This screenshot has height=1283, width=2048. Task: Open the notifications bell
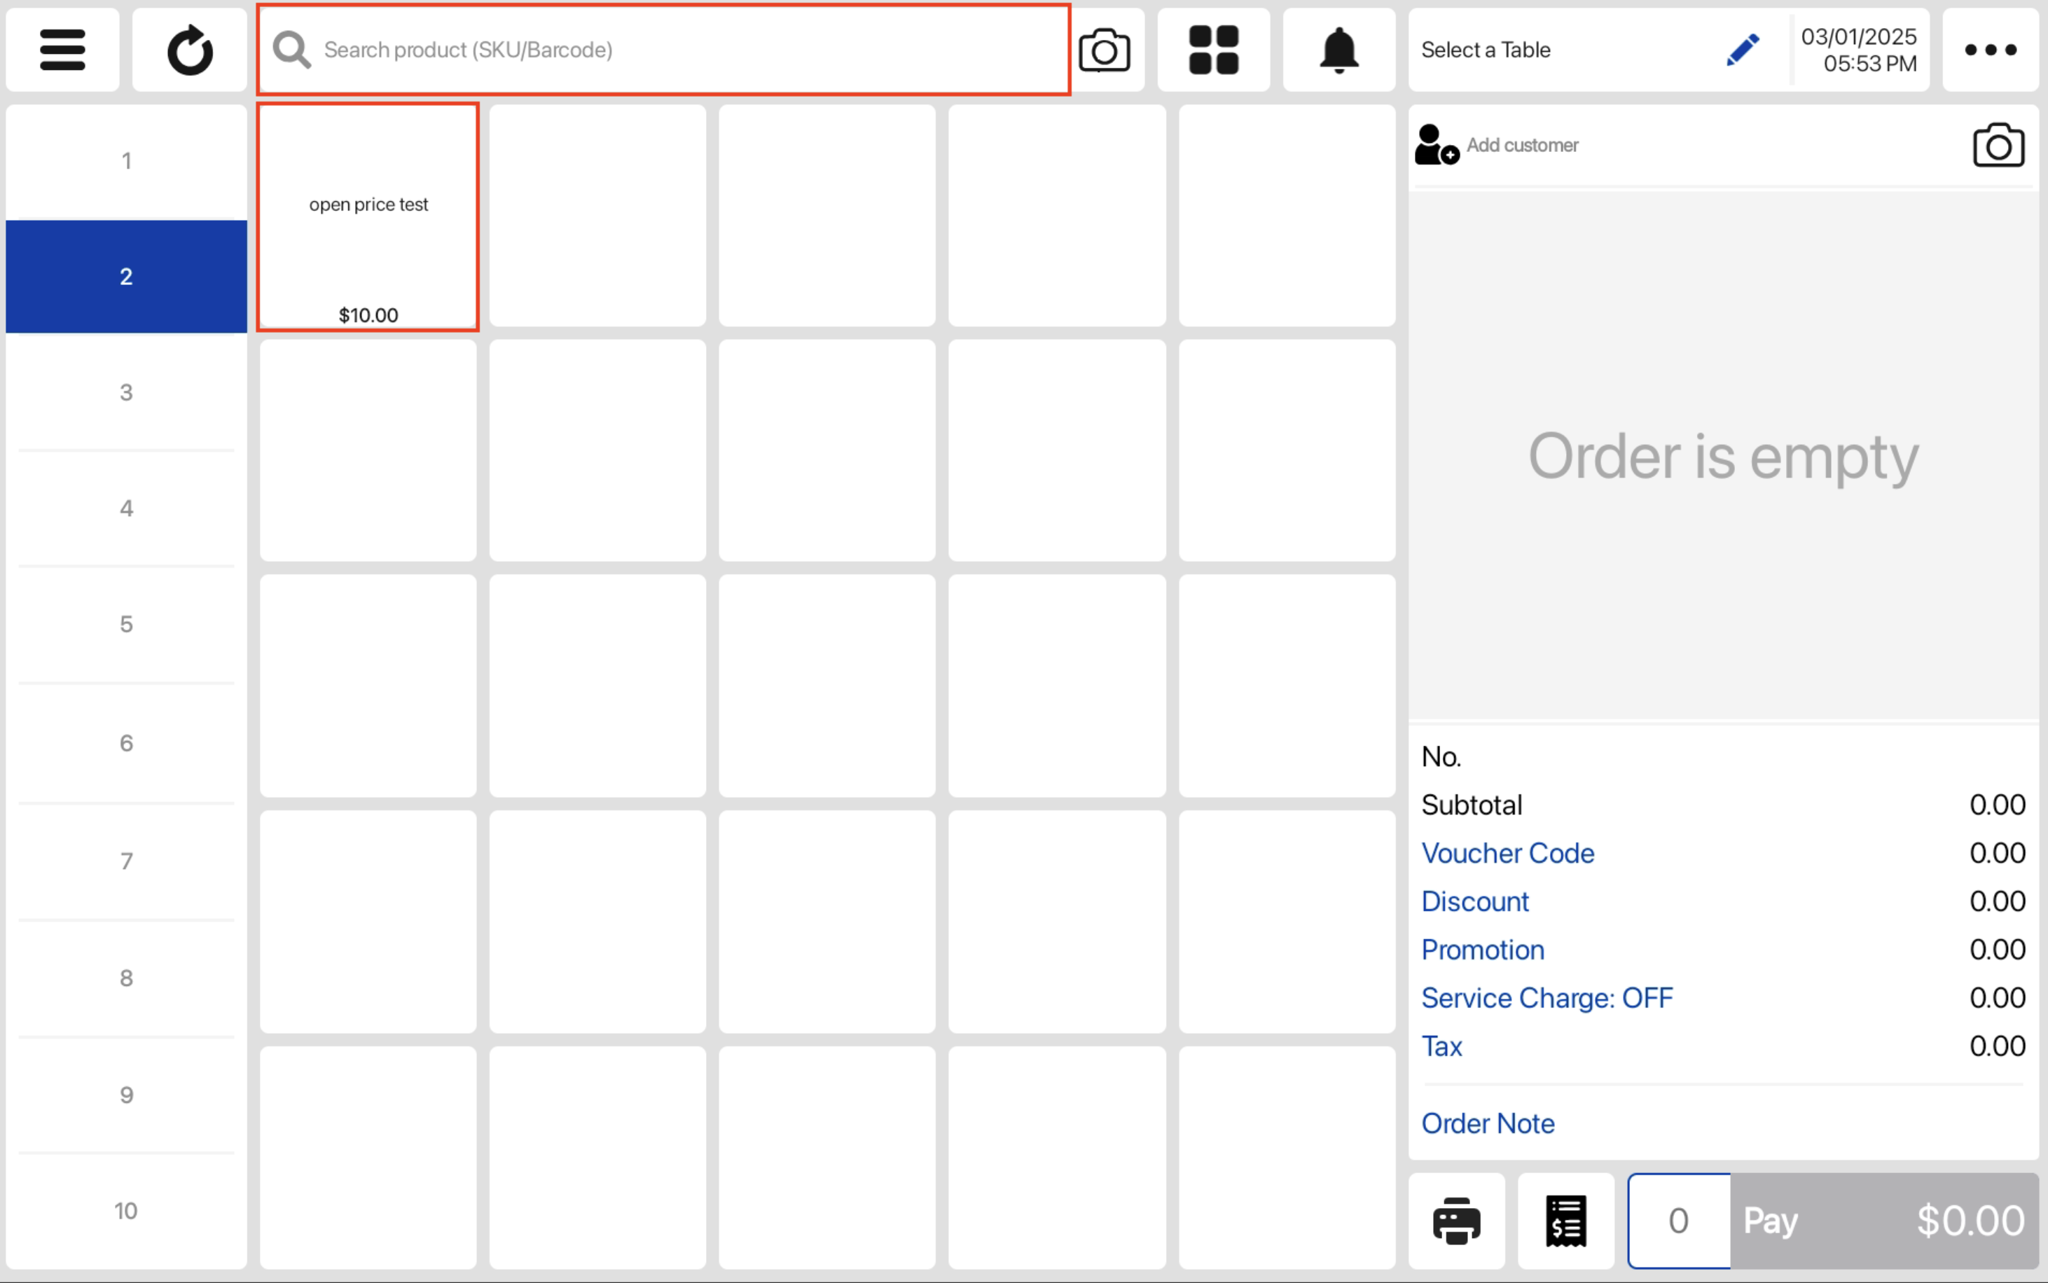(1338, 50)
